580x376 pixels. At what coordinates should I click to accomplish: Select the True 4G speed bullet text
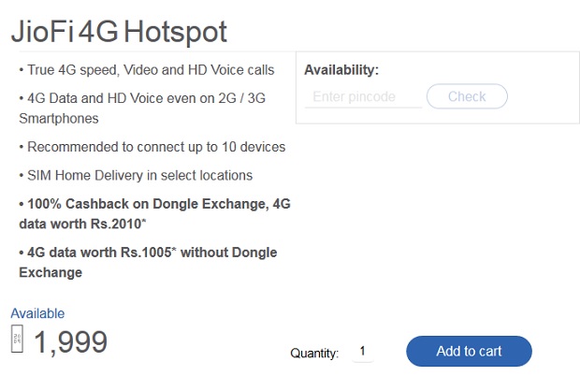click(147, 70)
